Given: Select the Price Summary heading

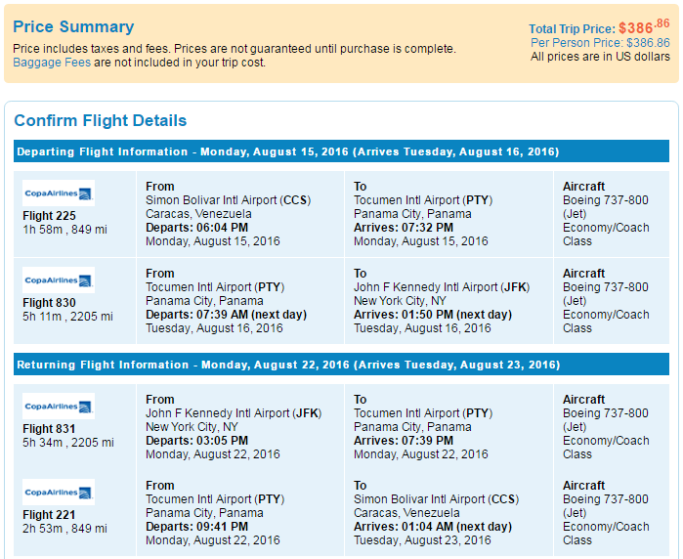Looking at the screenshot, I should coord(73,26).
